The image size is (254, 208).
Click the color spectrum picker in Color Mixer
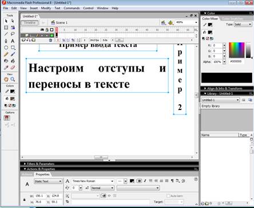point(236,50)
